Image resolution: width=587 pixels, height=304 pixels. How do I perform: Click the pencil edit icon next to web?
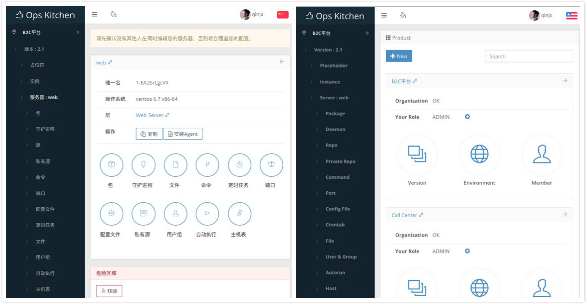pyautogui.click(x=110, y=63)
